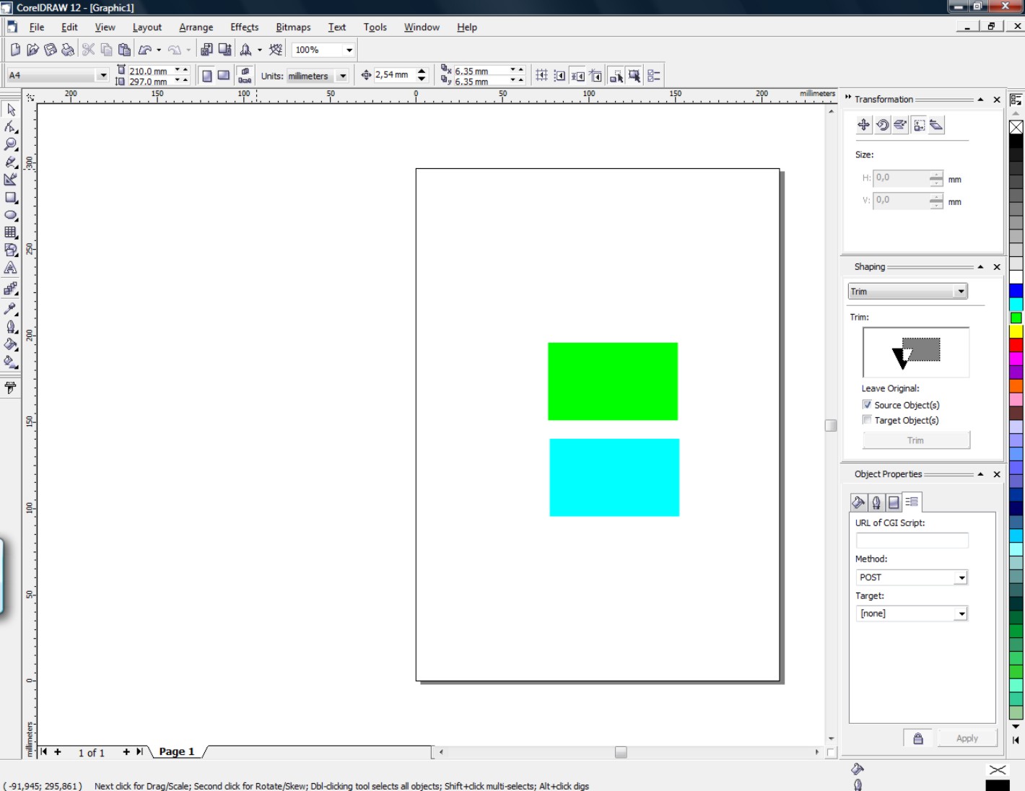This screenshot has height=791, width=1025.
Task: Switch page to landscape orientation
Action: [224, 76]
